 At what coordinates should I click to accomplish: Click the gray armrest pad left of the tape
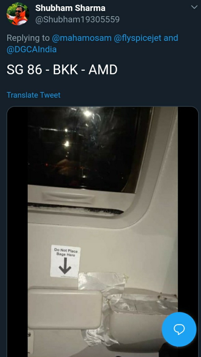point(65,309)
